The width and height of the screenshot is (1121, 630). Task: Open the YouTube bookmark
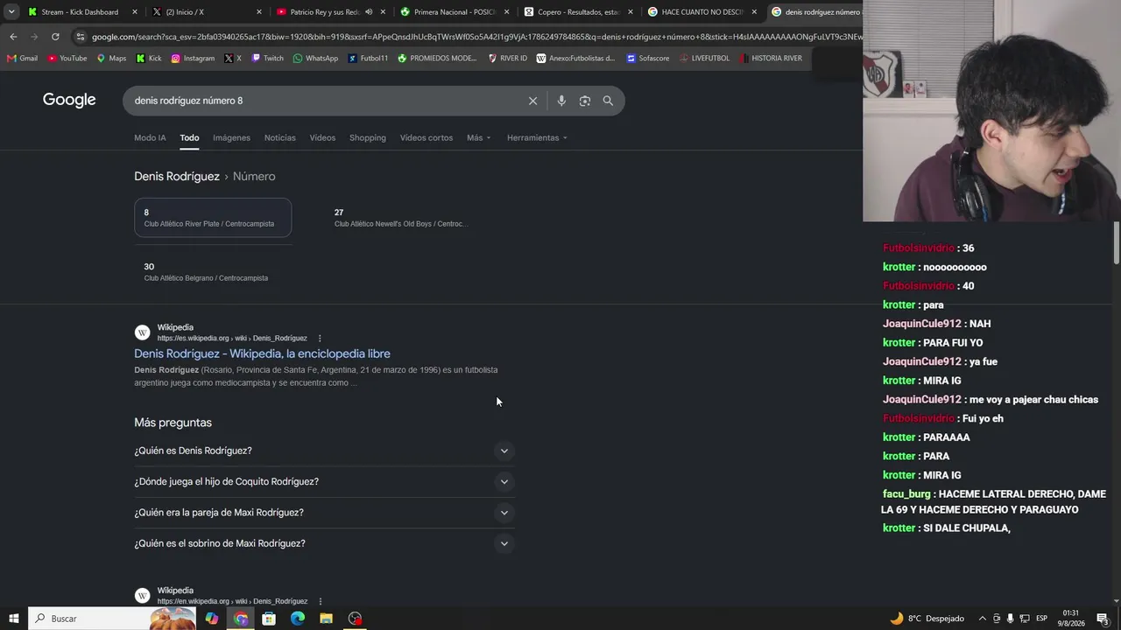[67, 59]
